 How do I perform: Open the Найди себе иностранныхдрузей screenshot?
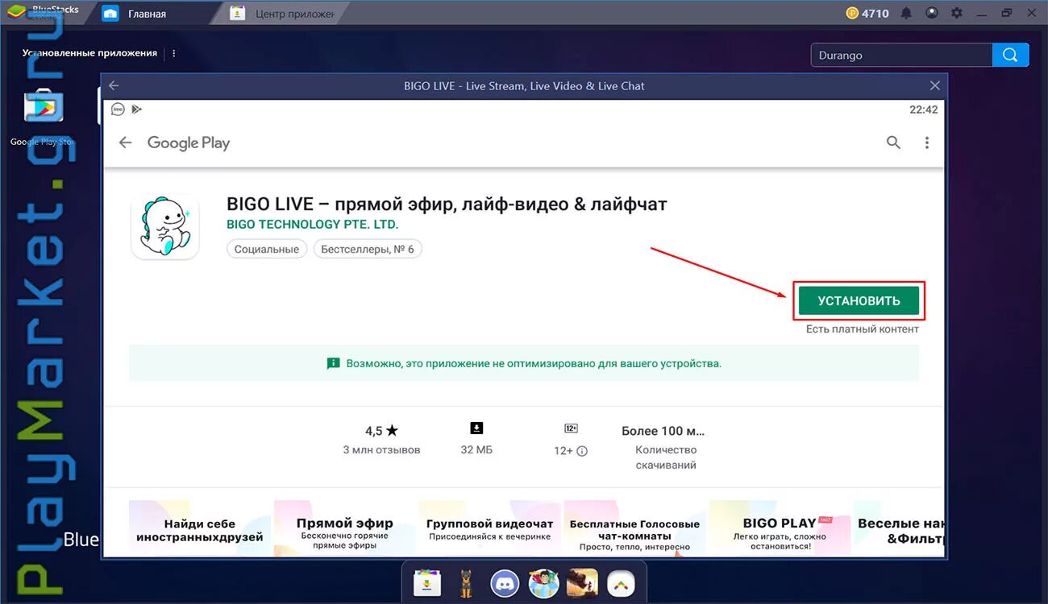[200, 527]
